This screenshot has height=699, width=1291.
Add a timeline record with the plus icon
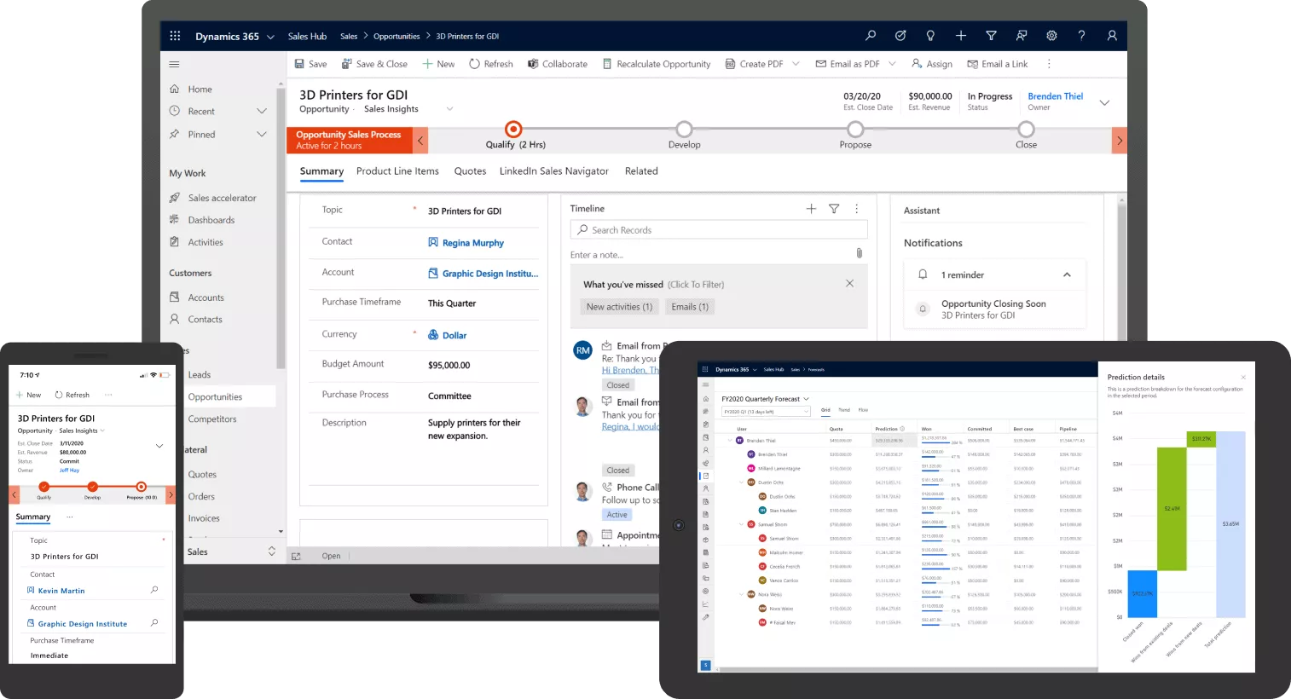coord(811,208)
